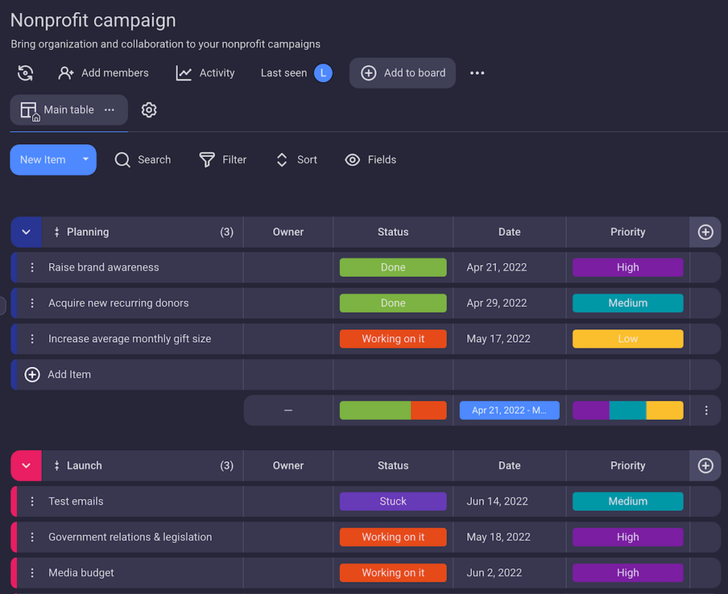Open Main table options via ellipsis menu
This screenshot has height=594, width=728.
tap(109, 111)
